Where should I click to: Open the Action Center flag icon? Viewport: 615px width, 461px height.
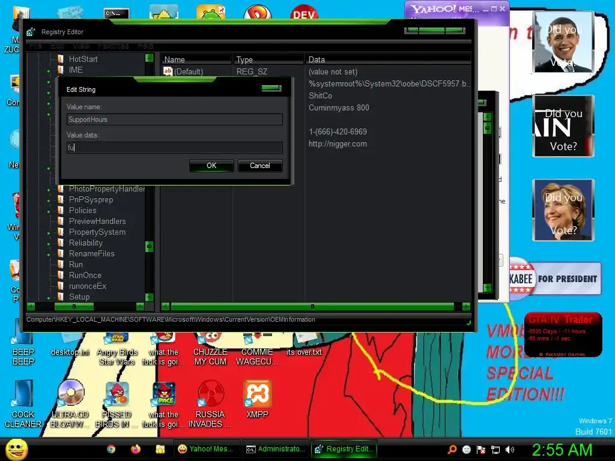[x=481, y=449]
